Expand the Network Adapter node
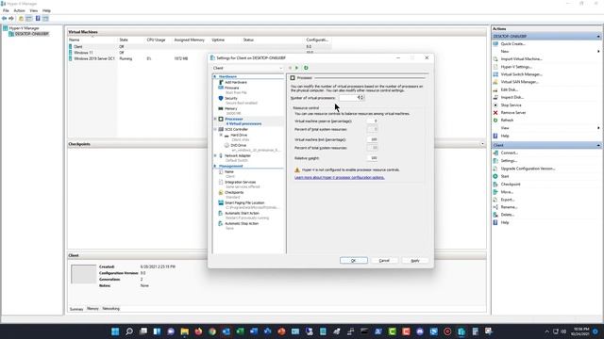This screenshot has width=604, height=339. (215, 155)
